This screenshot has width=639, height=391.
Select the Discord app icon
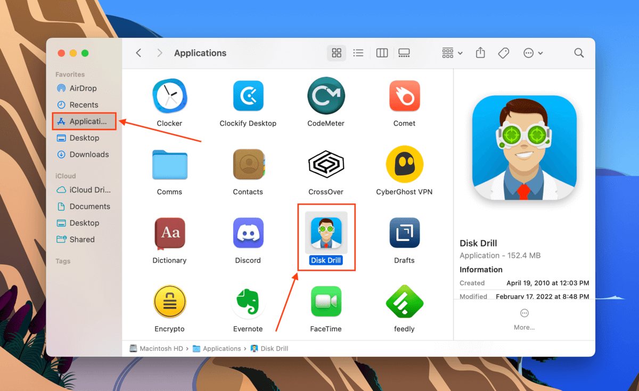point(248,233)
